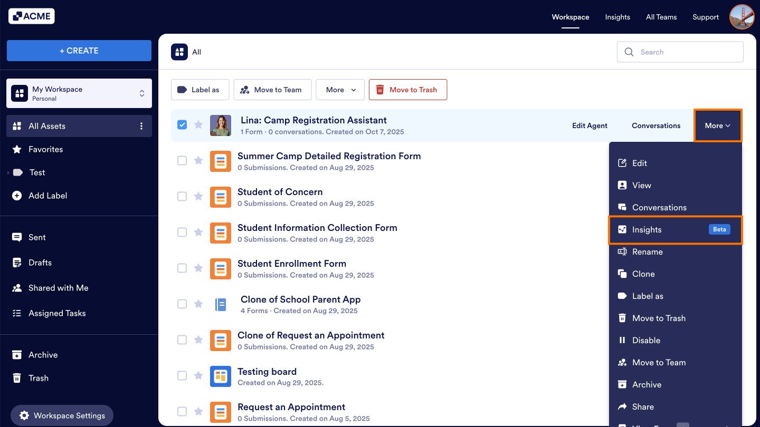Select the Sent folder icon in sidebar
This screenshot has width=760, height=427.
tap(16, 237)
